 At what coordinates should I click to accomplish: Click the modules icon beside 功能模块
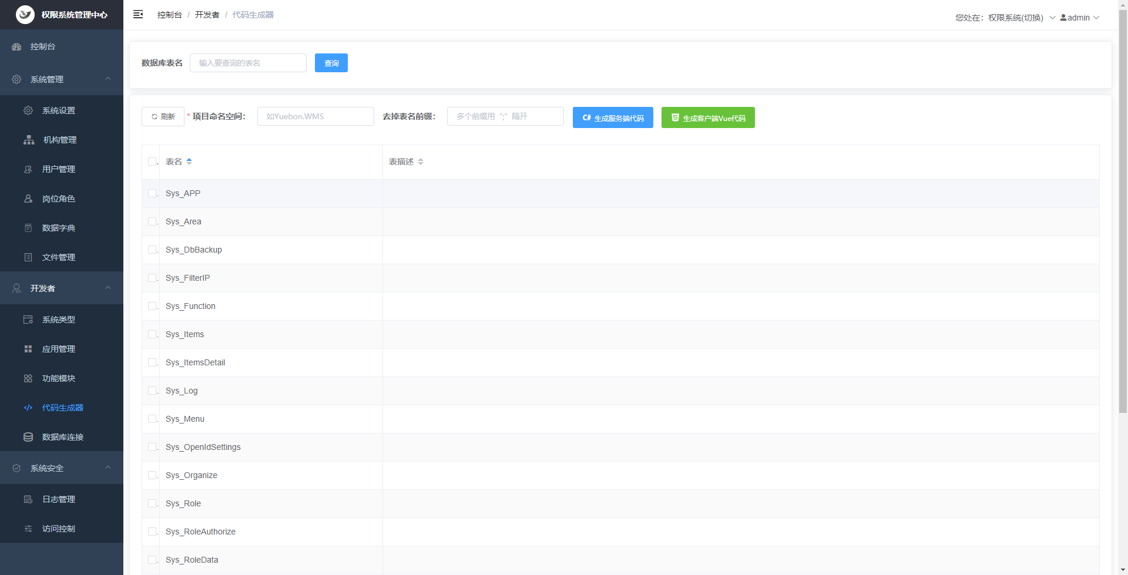click(28, 378)
